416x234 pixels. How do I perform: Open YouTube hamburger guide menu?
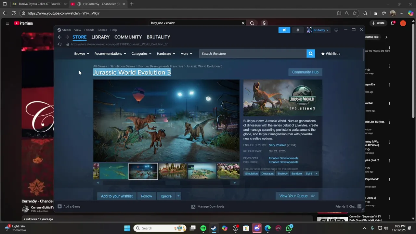coord(7,23)
